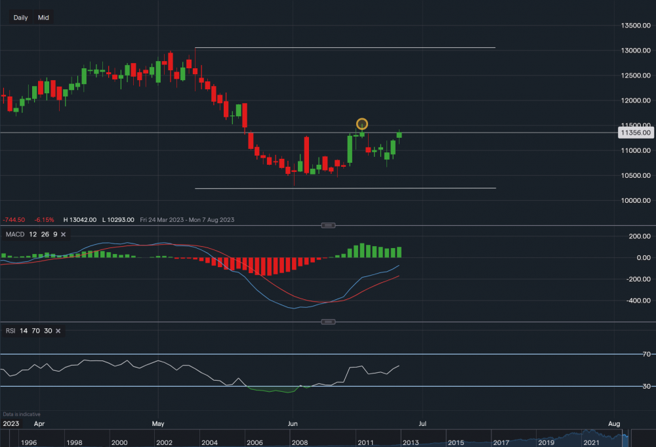Grab the resize handle above the MACD panel

tap(329, 225)
